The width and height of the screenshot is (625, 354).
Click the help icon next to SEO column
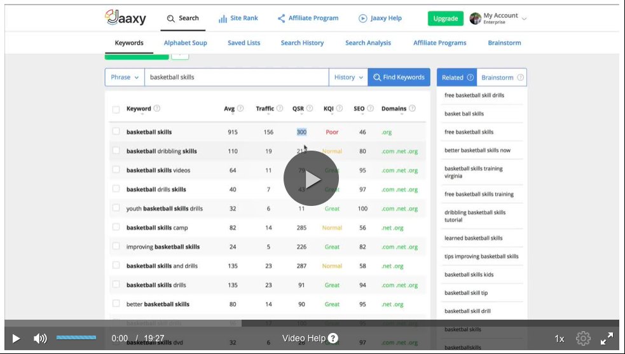point(370,108)
